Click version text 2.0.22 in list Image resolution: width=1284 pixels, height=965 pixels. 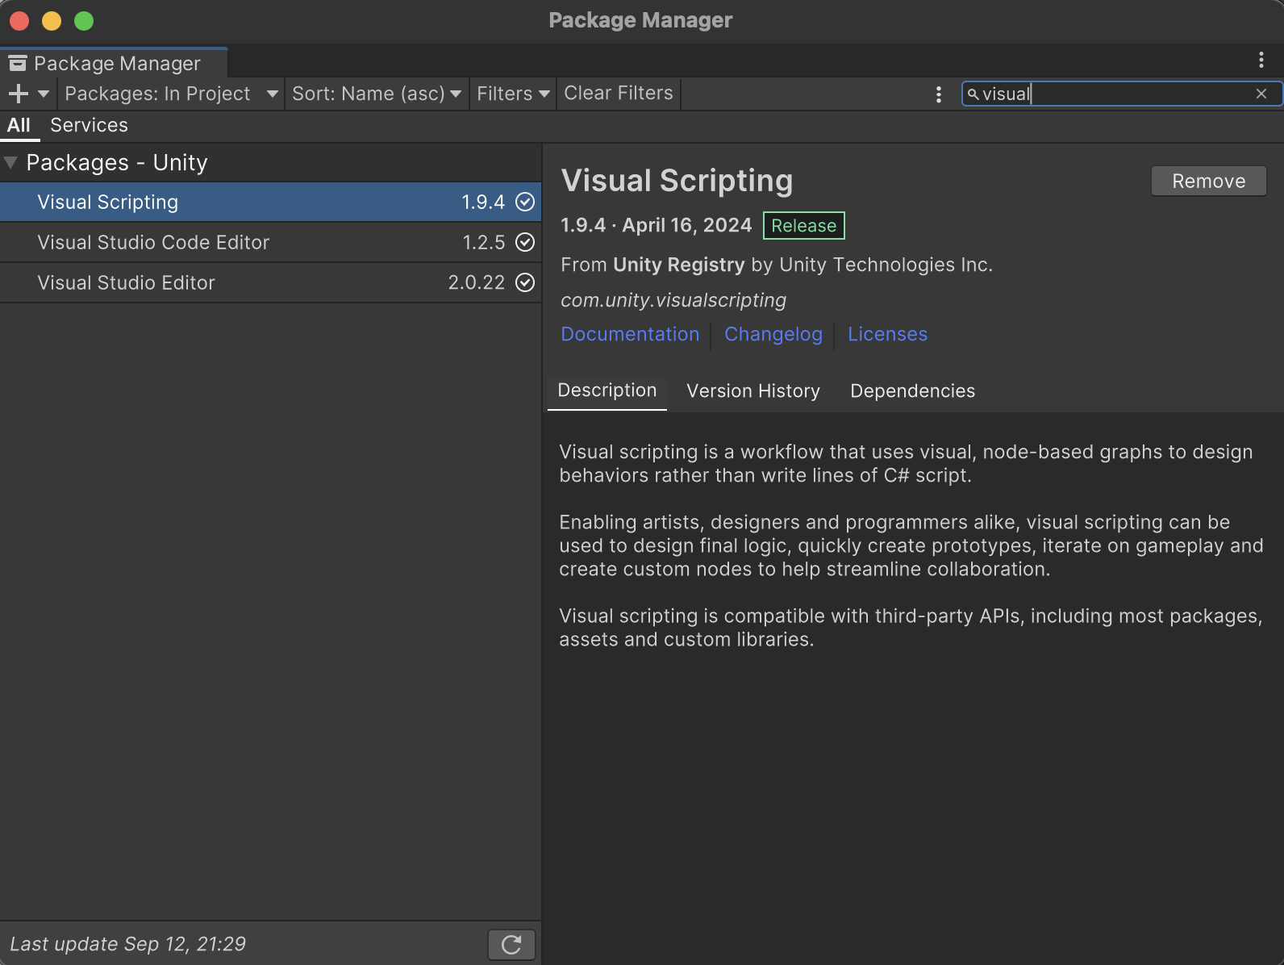click(476, 282)
